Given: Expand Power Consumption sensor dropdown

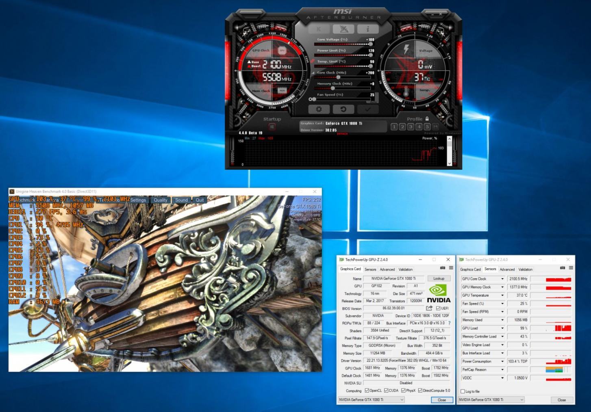Looking at the screenshot, I should coord(502,361).
